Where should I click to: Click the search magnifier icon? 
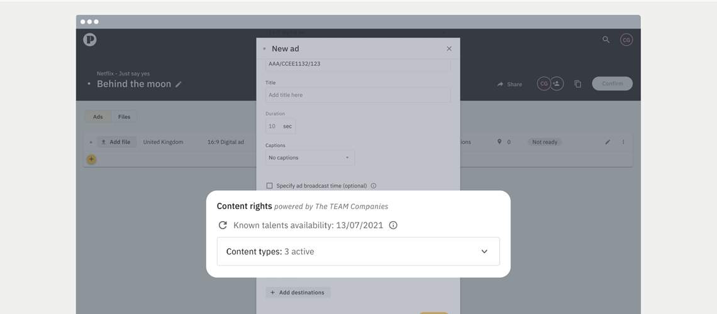(606, 40)
